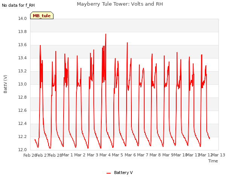Click the highest voltage peak near Mar 4
This screenshot has height=180, width=241.
106,34
